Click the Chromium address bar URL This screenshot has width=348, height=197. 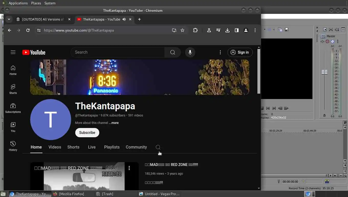79,30
